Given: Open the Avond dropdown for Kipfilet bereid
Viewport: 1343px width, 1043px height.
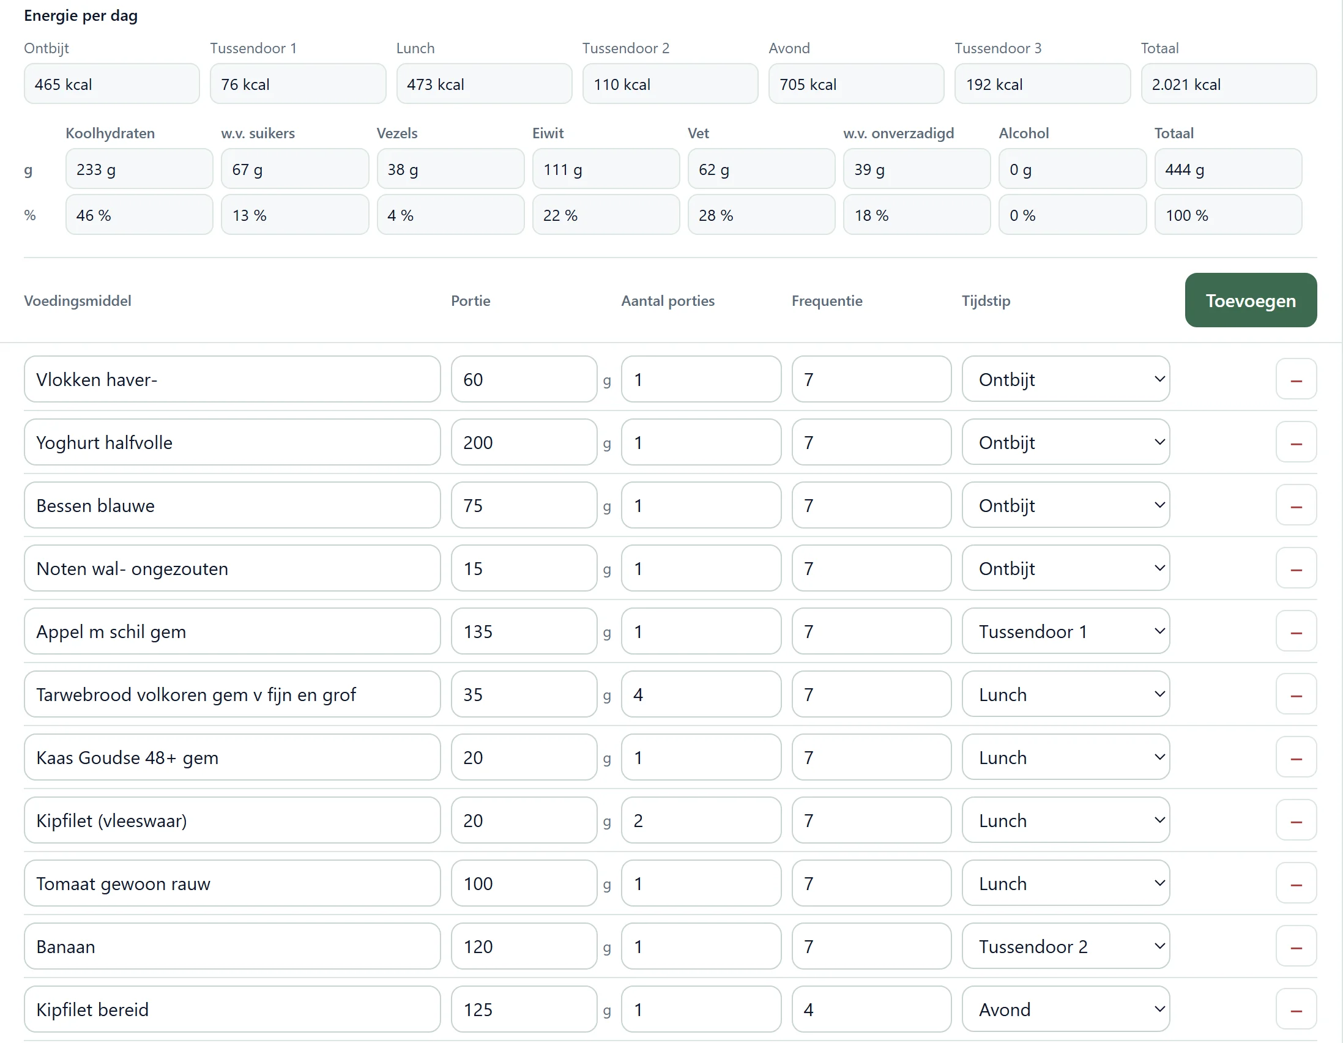Looking at the screenshot, I should point(1066,1010).
